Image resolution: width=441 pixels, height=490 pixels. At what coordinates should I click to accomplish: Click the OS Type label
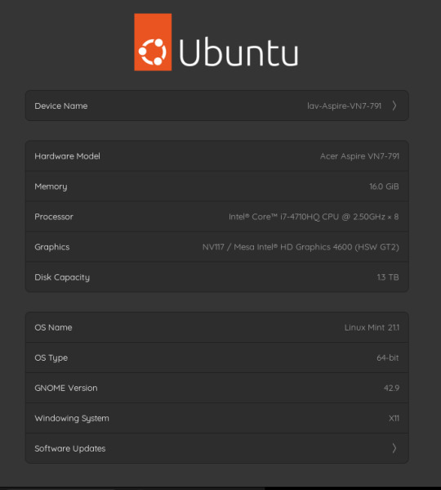(x=51, y=357)
